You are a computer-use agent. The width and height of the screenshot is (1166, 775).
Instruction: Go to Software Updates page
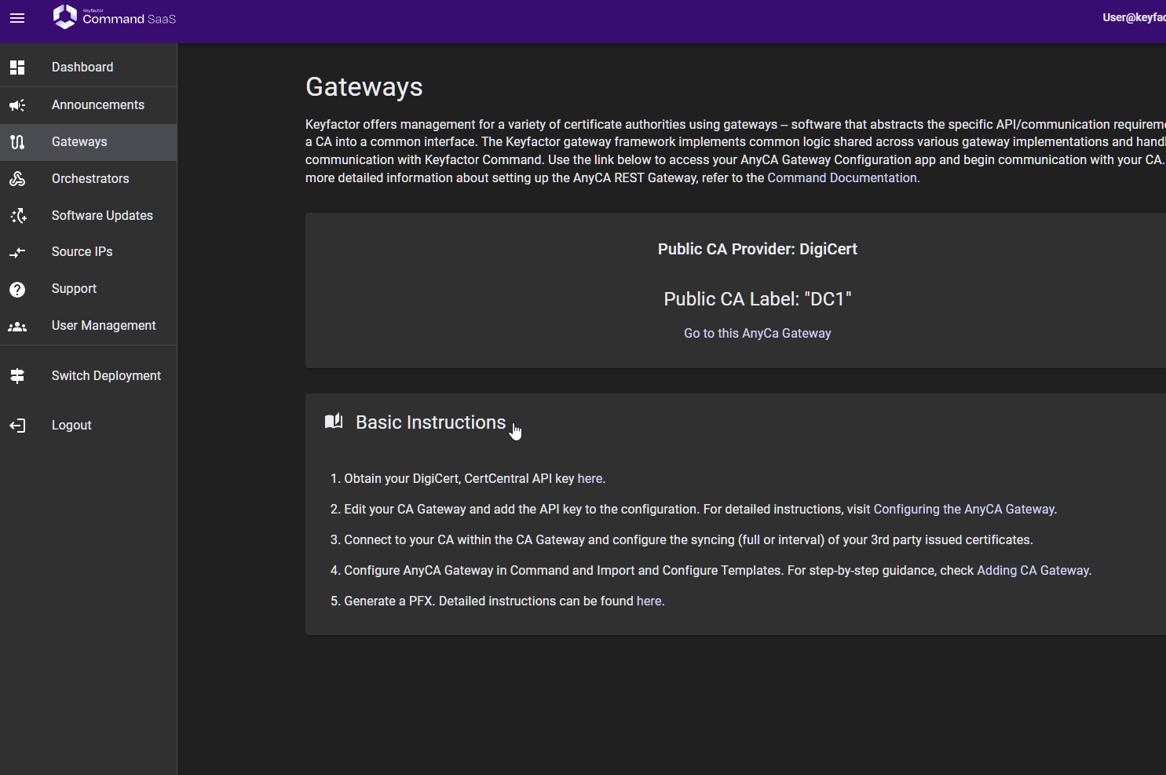[x=102, y=216]
